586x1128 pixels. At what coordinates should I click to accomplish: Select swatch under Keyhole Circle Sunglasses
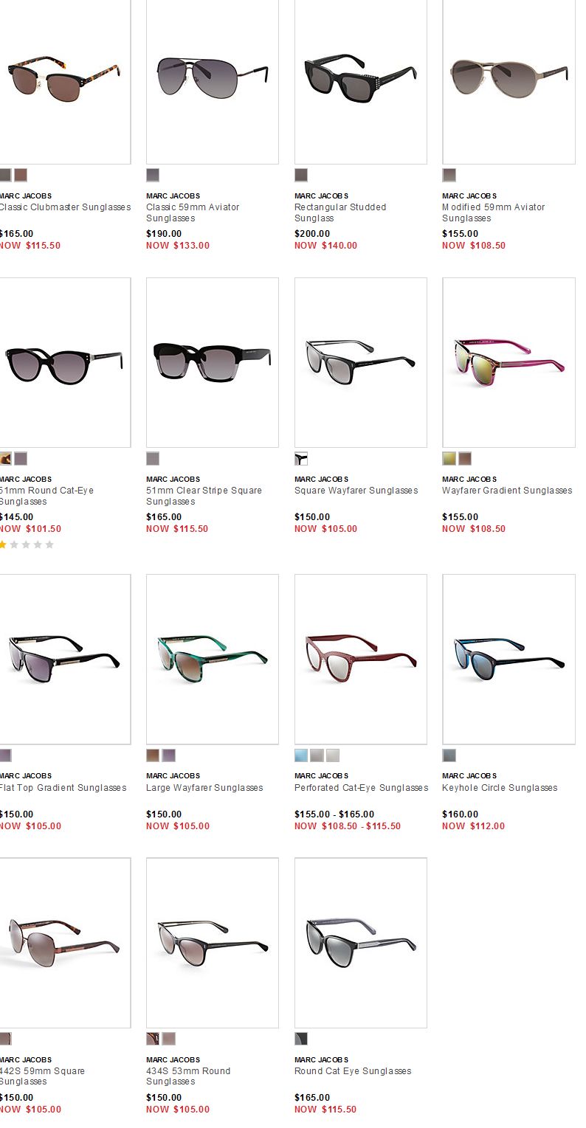point(449,755)
